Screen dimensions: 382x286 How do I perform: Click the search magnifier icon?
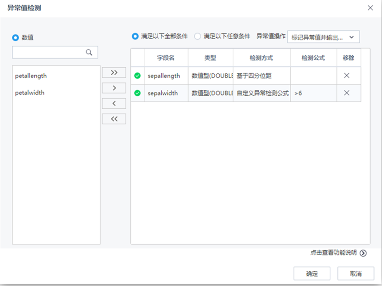[x=89, y=52]
